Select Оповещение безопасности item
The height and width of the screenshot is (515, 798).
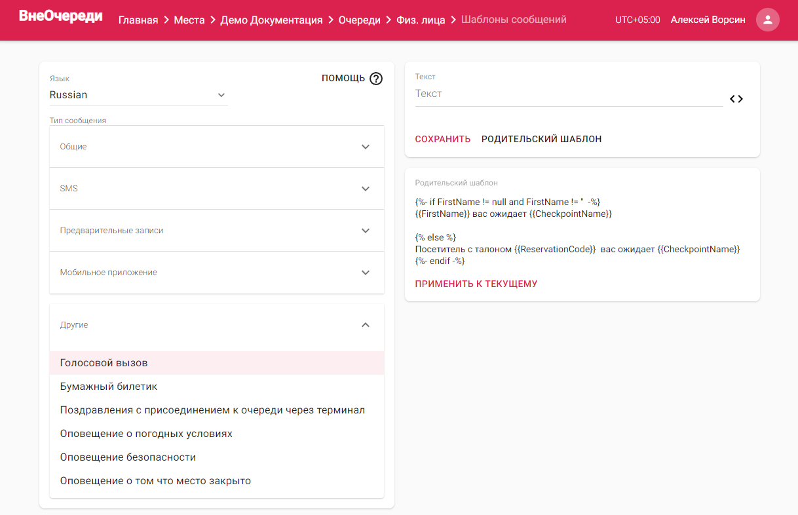[217, 457]
